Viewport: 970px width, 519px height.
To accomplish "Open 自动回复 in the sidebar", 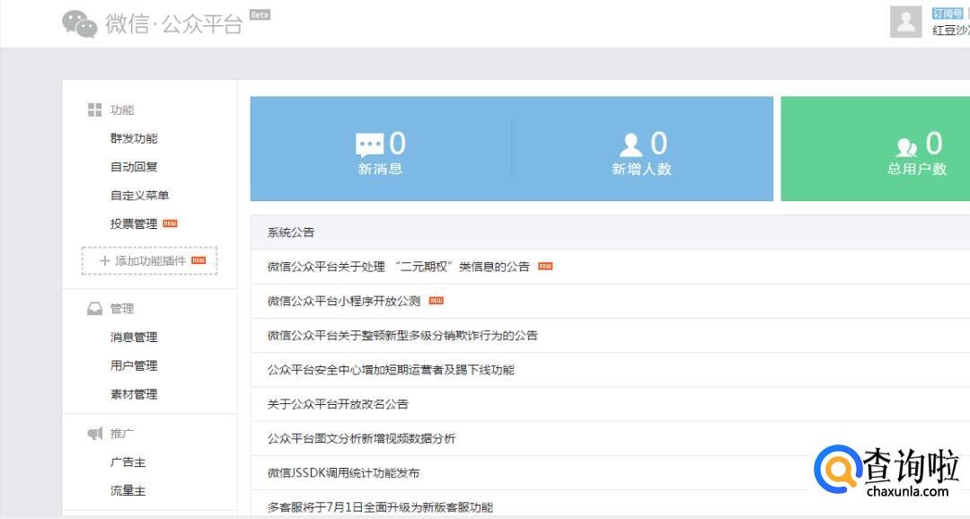I will pyautogui.click(x=134, y=167).
